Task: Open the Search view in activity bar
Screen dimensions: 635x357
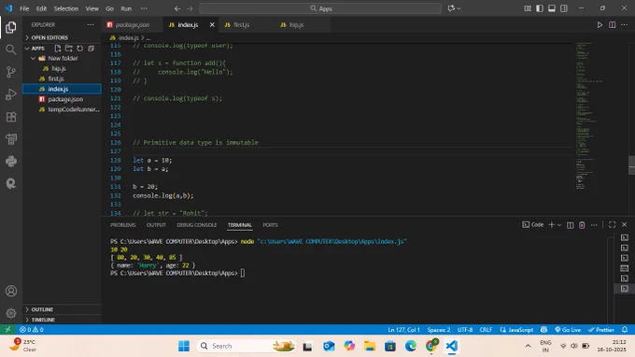Action: 11,50
